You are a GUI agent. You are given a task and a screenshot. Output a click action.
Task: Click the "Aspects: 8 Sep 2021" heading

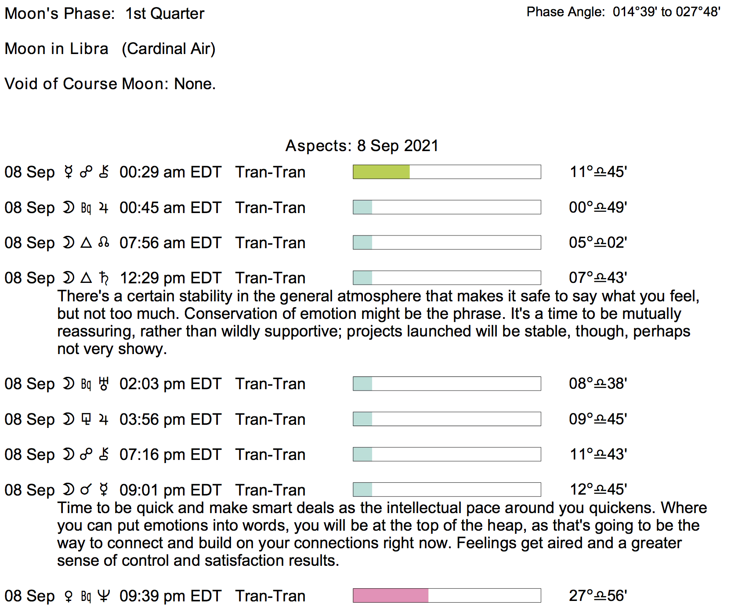tap(362, 146)
